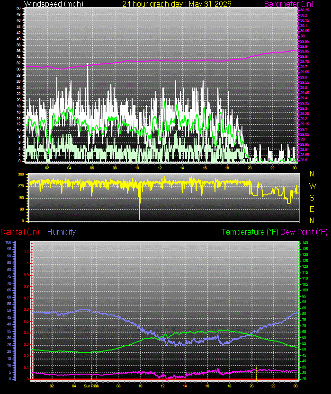Click the yellow dashed sunrise marker line
The height and width of the screenshot is (394, 331).
tap(92, 373)
